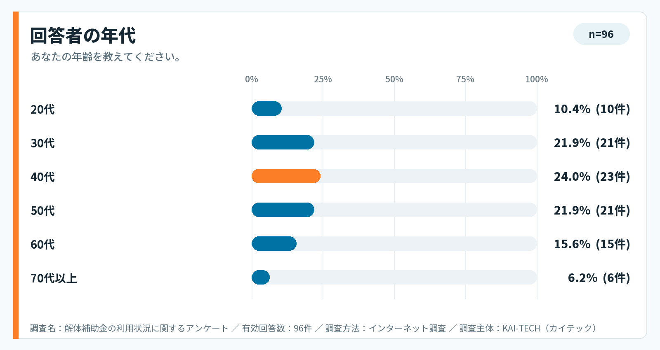This screenshot has width=660, height=350.
Task: Click the short 70代以上 bar
Action: (x=261, y=278)
